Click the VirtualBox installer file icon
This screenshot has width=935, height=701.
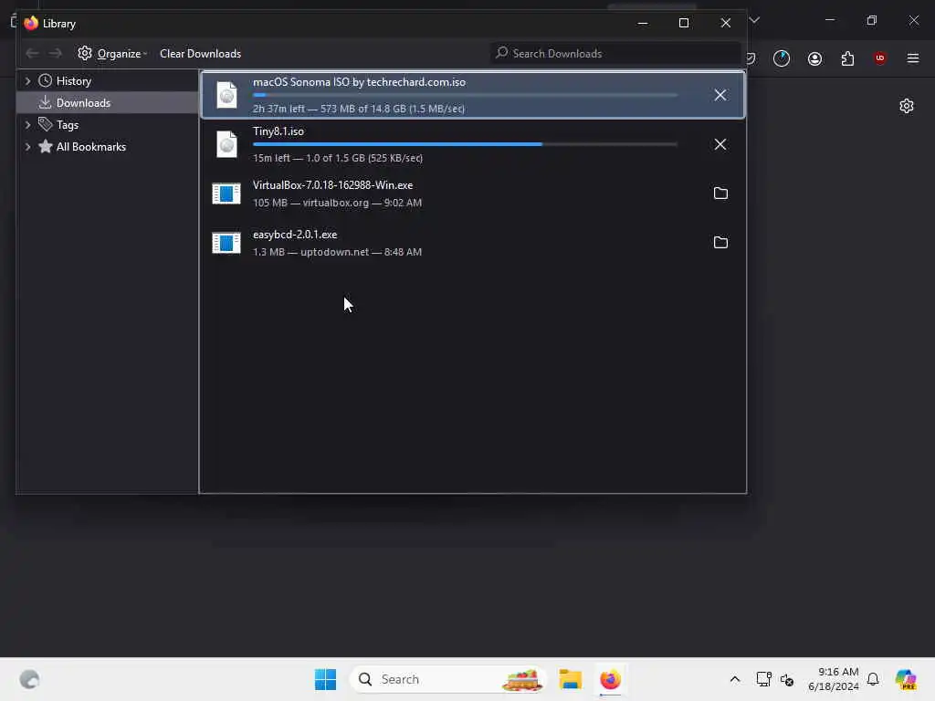226,194
